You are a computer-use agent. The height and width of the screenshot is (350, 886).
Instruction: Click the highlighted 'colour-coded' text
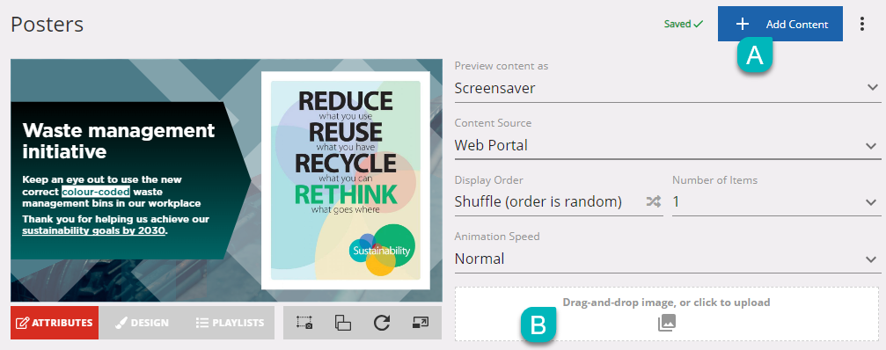96,192
